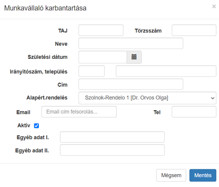
Task: Select the település (city) input field
Action: pyautogui.click(x=166, y=71)
